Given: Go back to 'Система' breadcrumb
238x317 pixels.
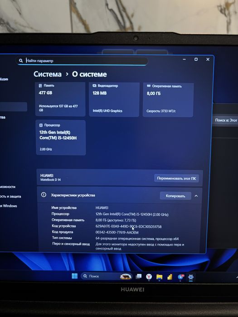Looking at the screenshot, I should [x=48, y=74].
